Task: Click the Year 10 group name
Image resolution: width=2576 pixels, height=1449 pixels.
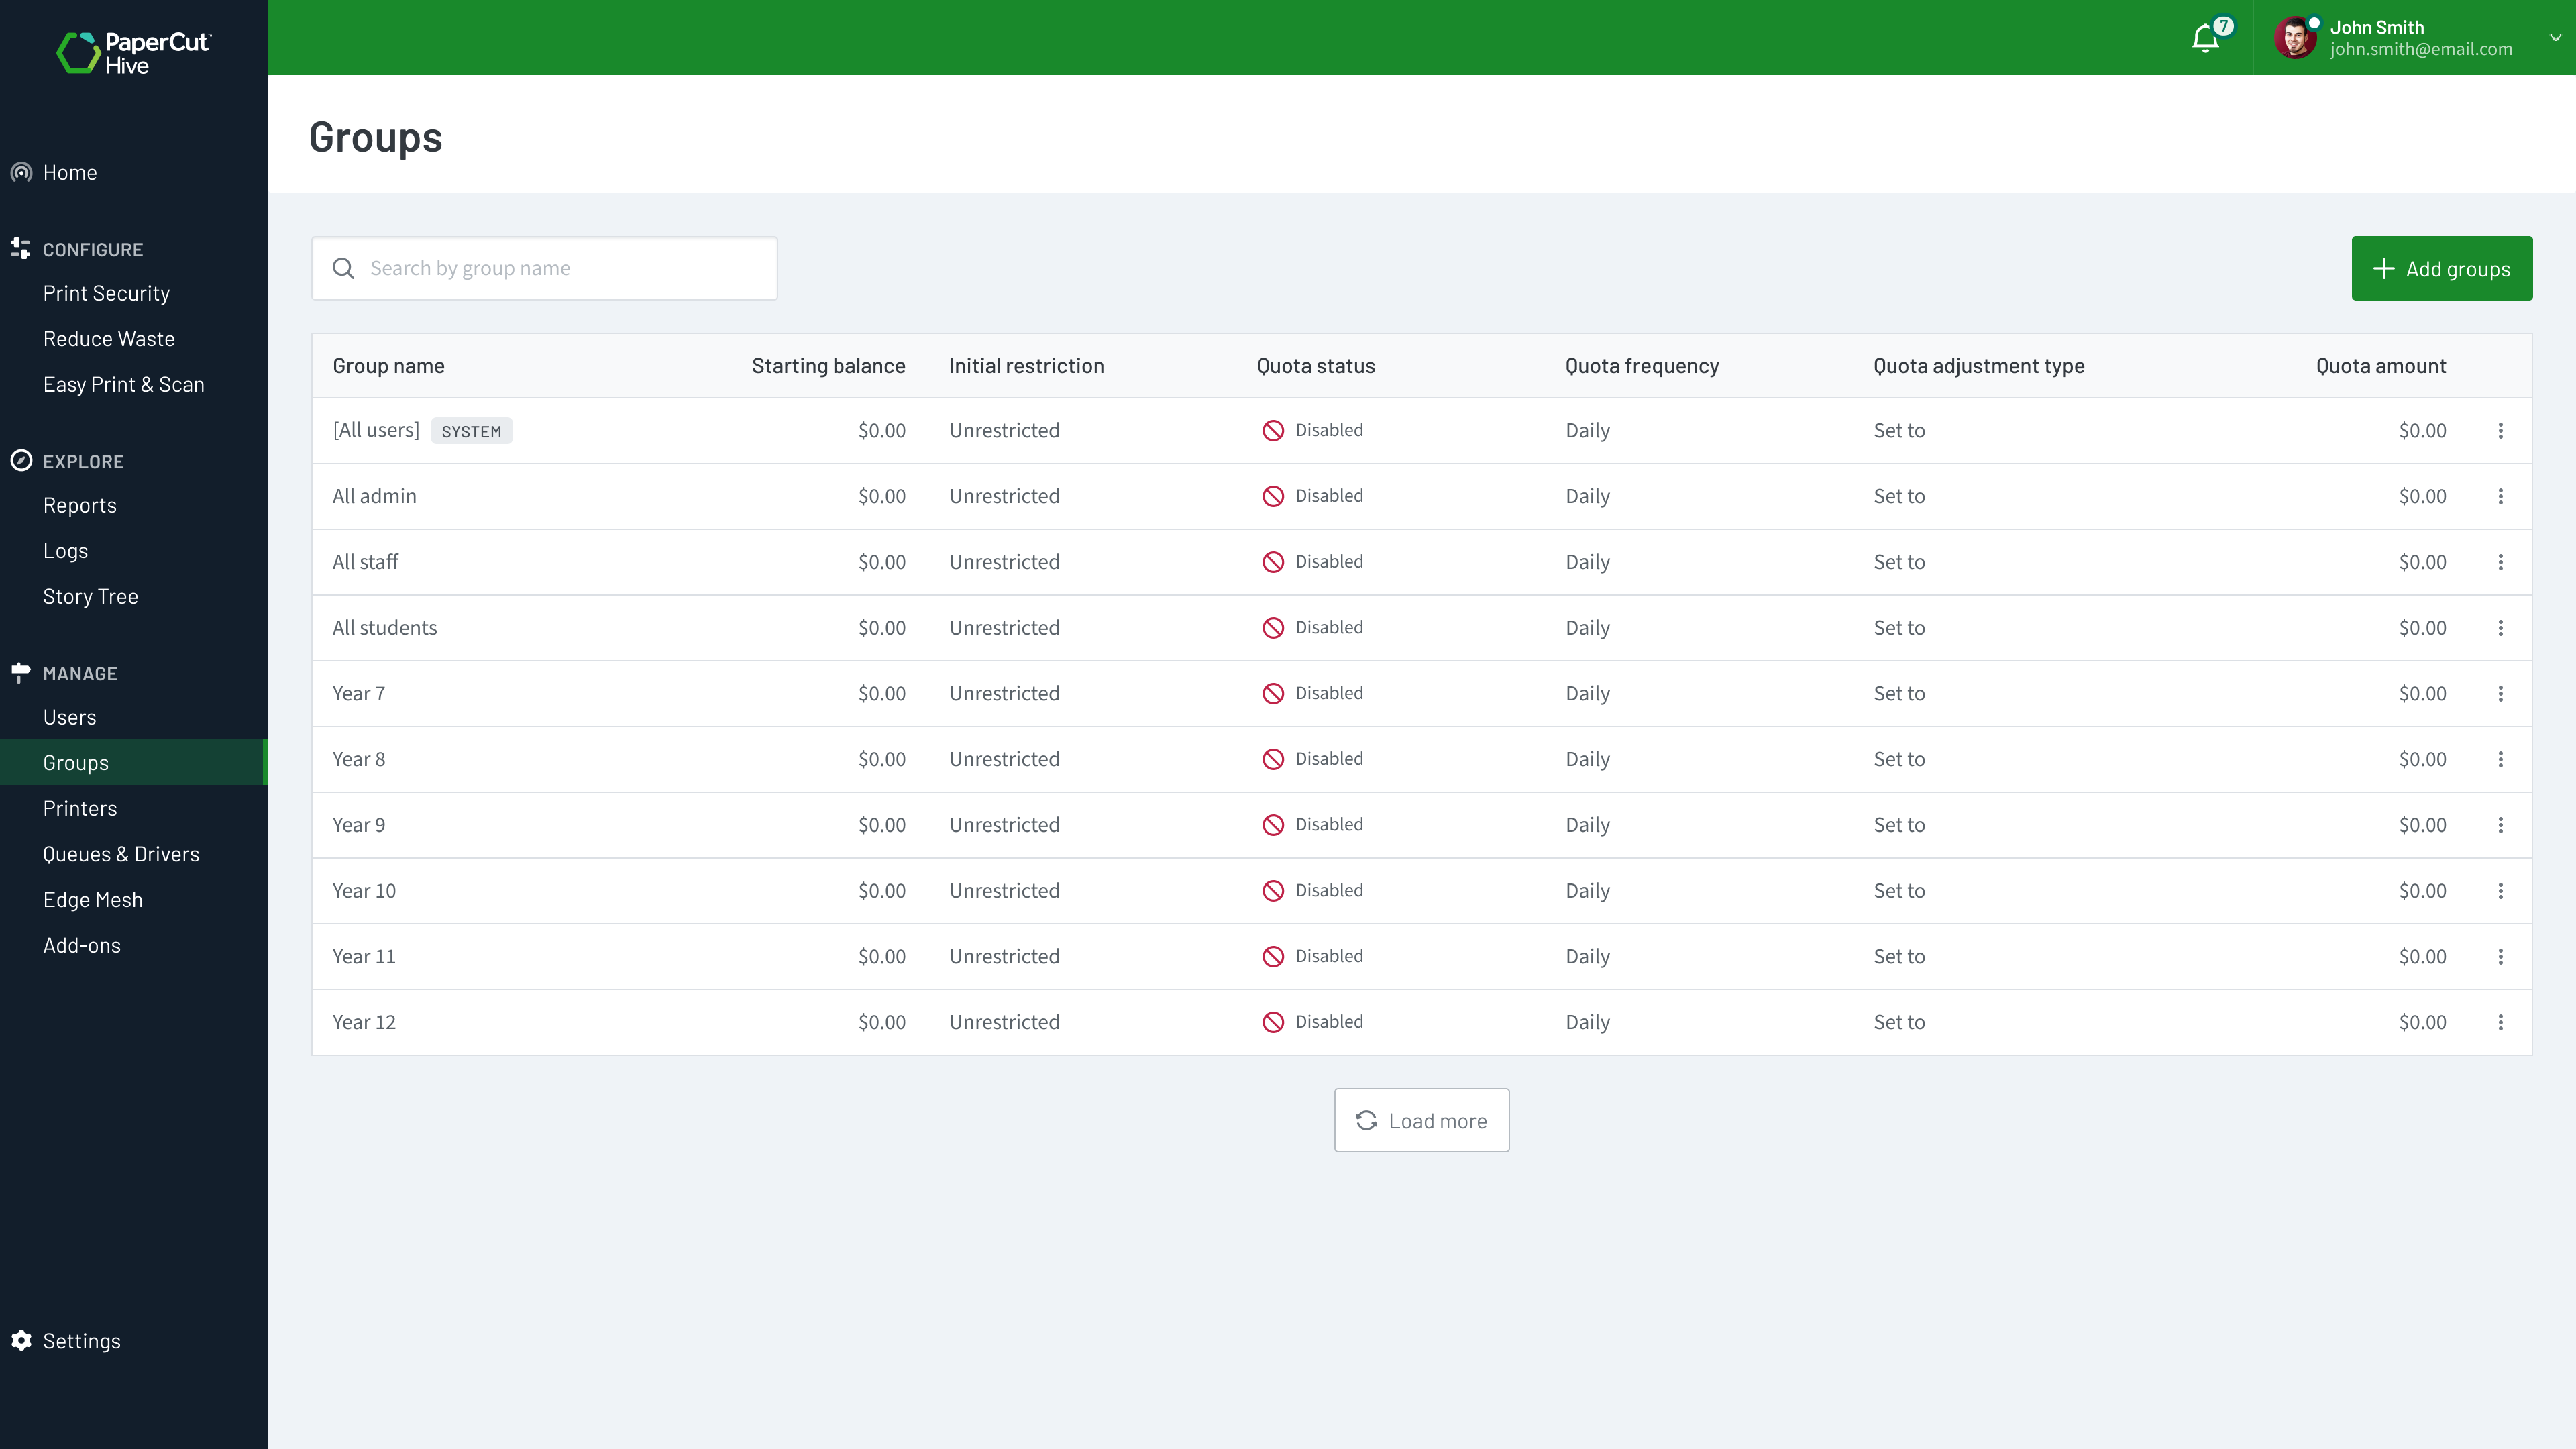Action: [364, 891]
